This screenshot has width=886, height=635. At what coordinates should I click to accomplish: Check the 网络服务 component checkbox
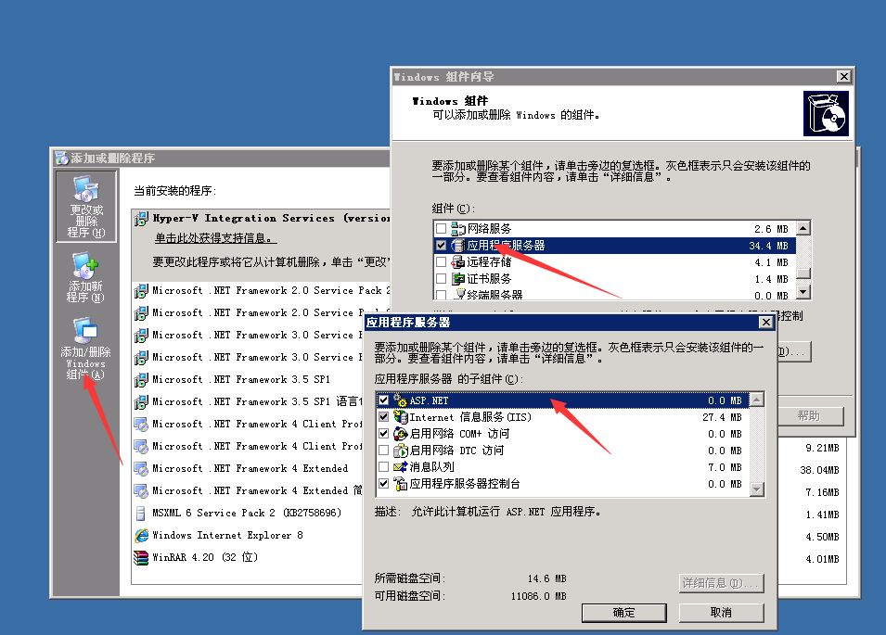point(441,229)
